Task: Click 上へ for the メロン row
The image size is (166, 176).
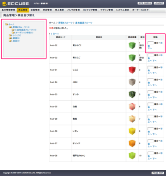Action: [150, 85]
